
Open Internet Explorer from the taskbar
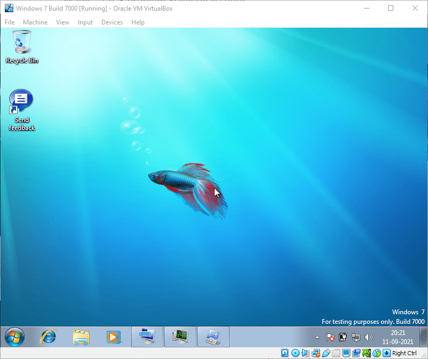(47, 337)
